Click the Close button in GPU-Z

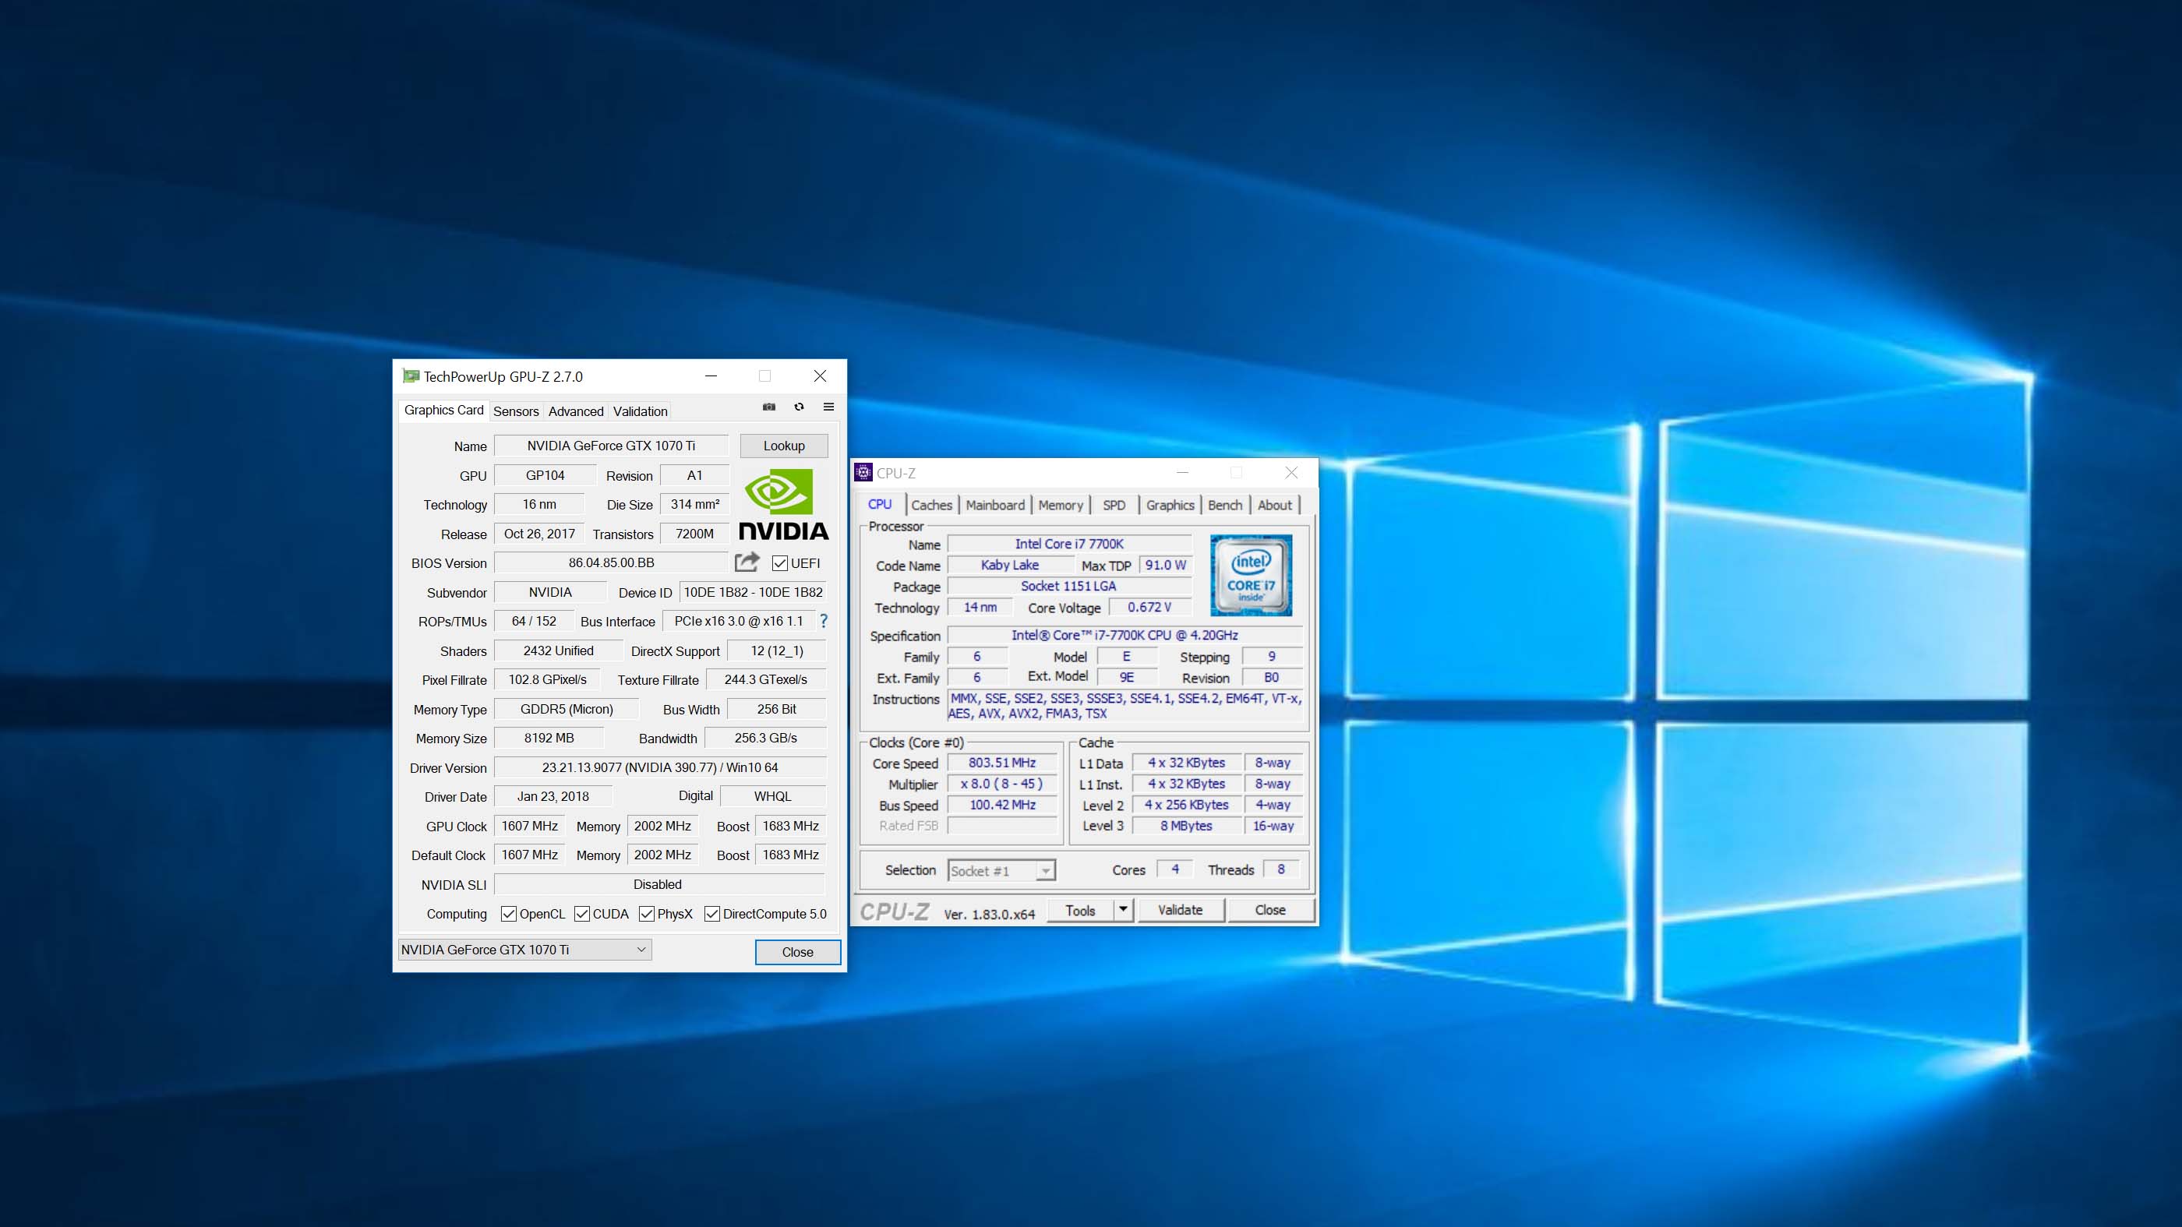pyautogui.click(x=798, y=952)
